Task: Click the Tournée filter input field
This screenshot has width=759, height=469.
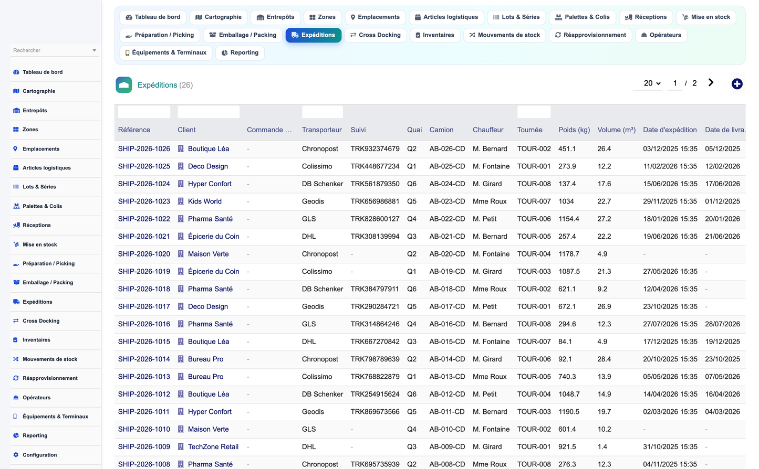Action: pos(534,112)
